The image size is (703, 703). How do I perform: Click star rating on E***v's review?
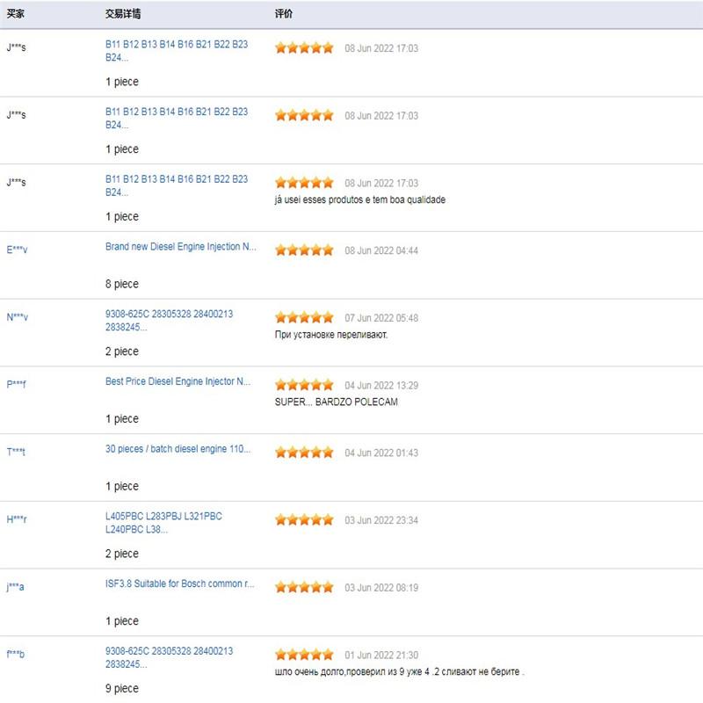pos(304,250)
